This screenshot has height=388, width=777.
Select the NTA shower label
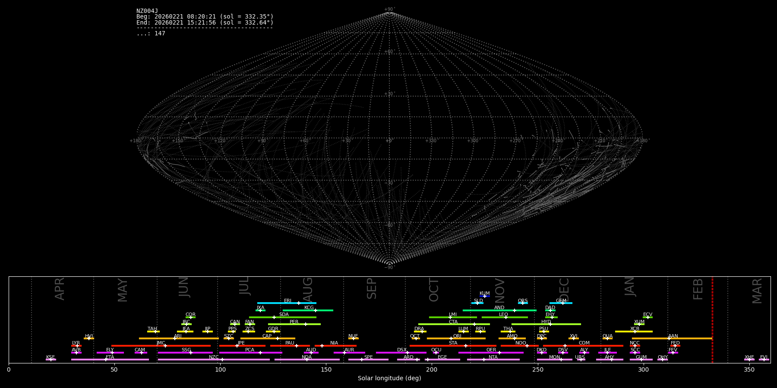coord(493,357)
